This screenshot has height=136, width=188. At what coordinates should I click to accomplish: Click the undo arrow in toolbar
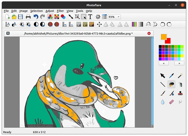coord(36,17)
